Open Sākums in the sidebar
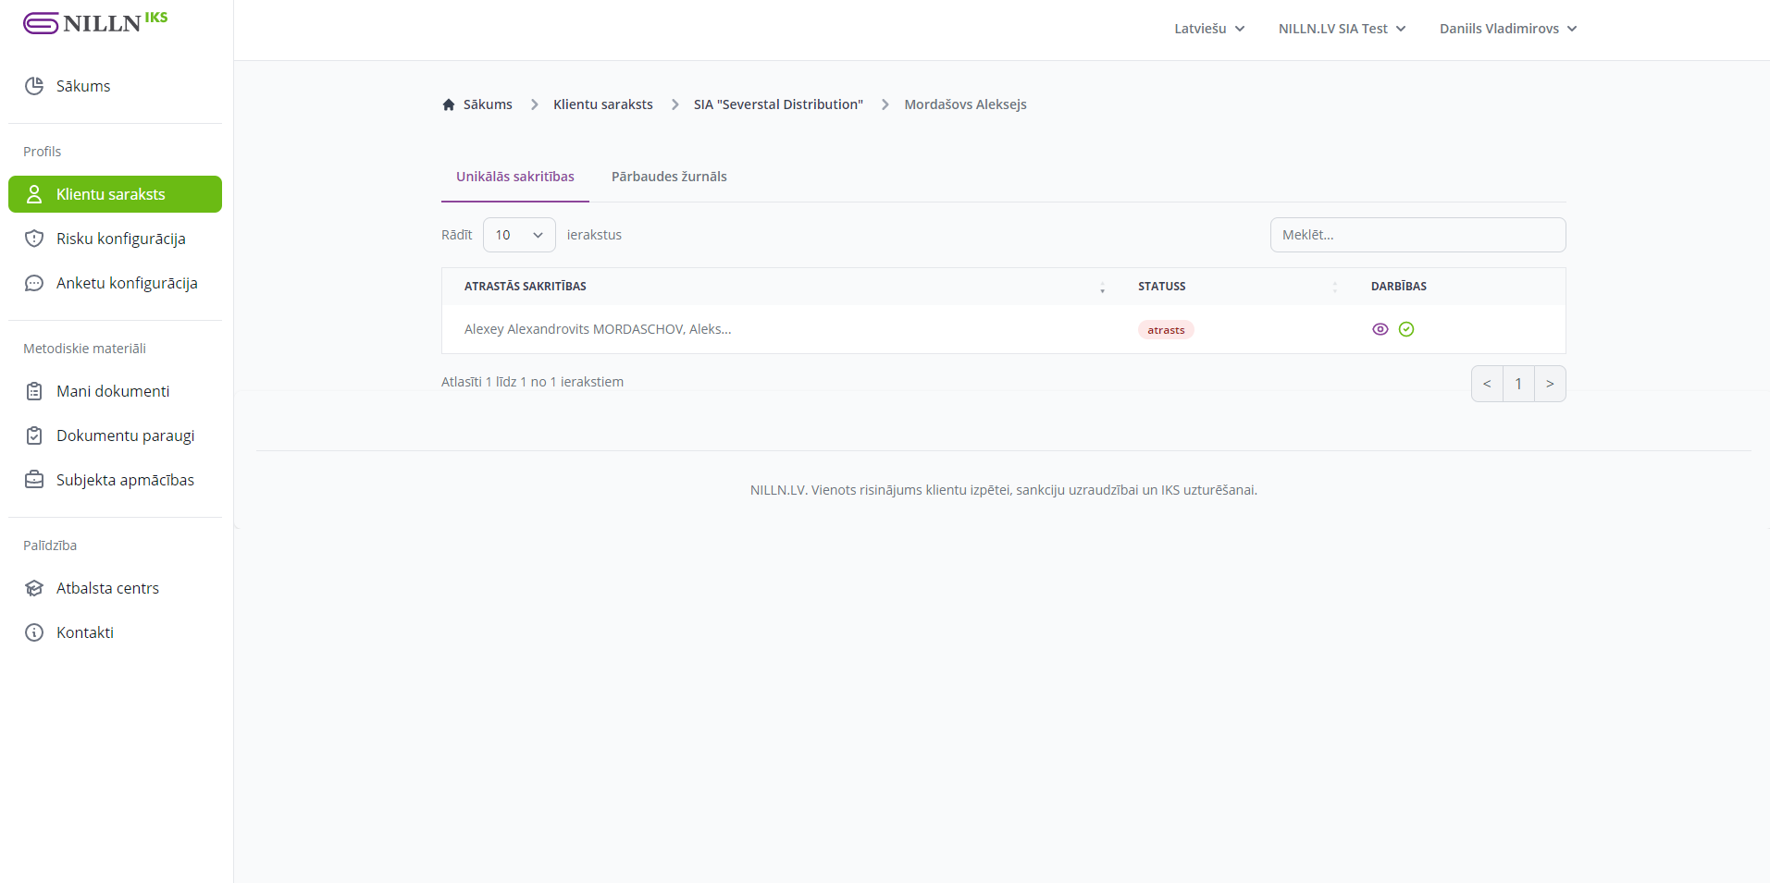This screenshot has height=883, width=1770. pyautogui.click(x=115, y=86)
